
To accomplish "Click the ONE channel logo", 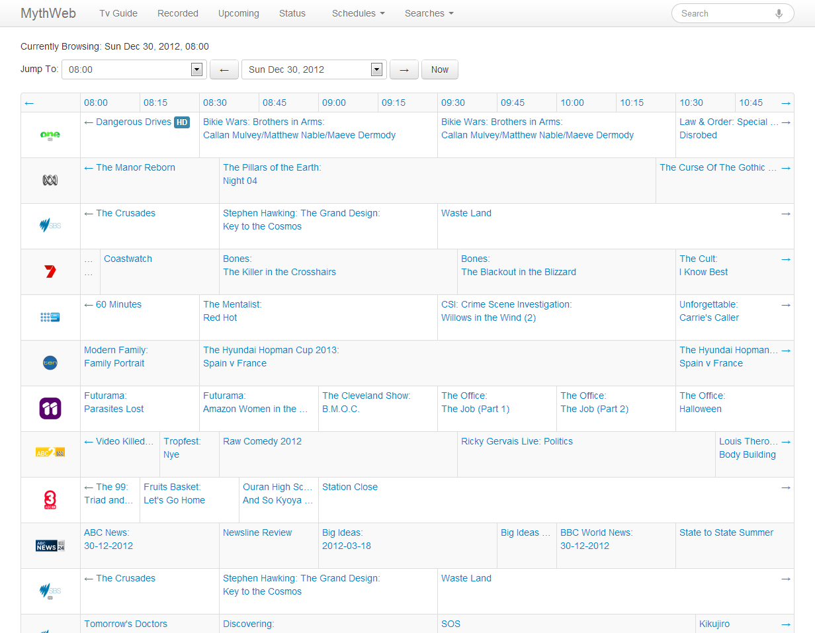I will pos(50,135).
